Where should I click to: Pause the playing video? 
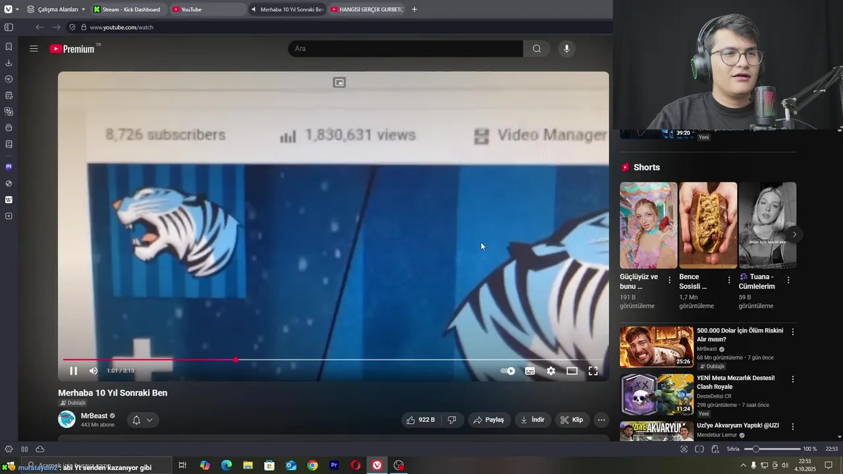pos(73,371)
